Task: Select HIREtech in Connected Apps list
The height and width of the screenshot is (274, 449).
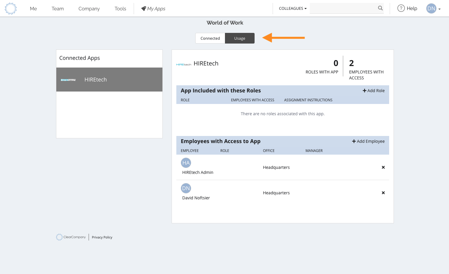Action: 109,79
